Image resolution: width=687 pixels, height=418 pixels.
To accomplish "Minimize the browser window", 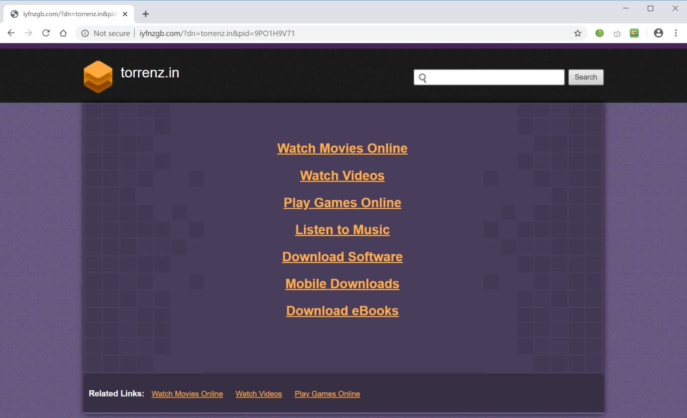I will coord(626,8).
